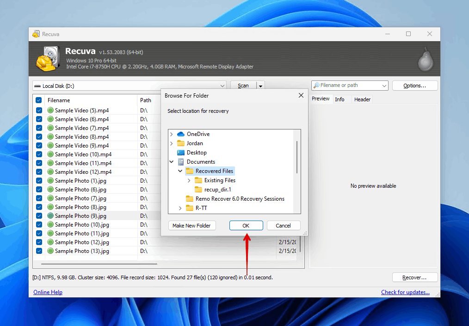Image resolution: width=469 pixels, height=326 pixels.
Task: Click the Recover... button
Action: tap(414, 277)
